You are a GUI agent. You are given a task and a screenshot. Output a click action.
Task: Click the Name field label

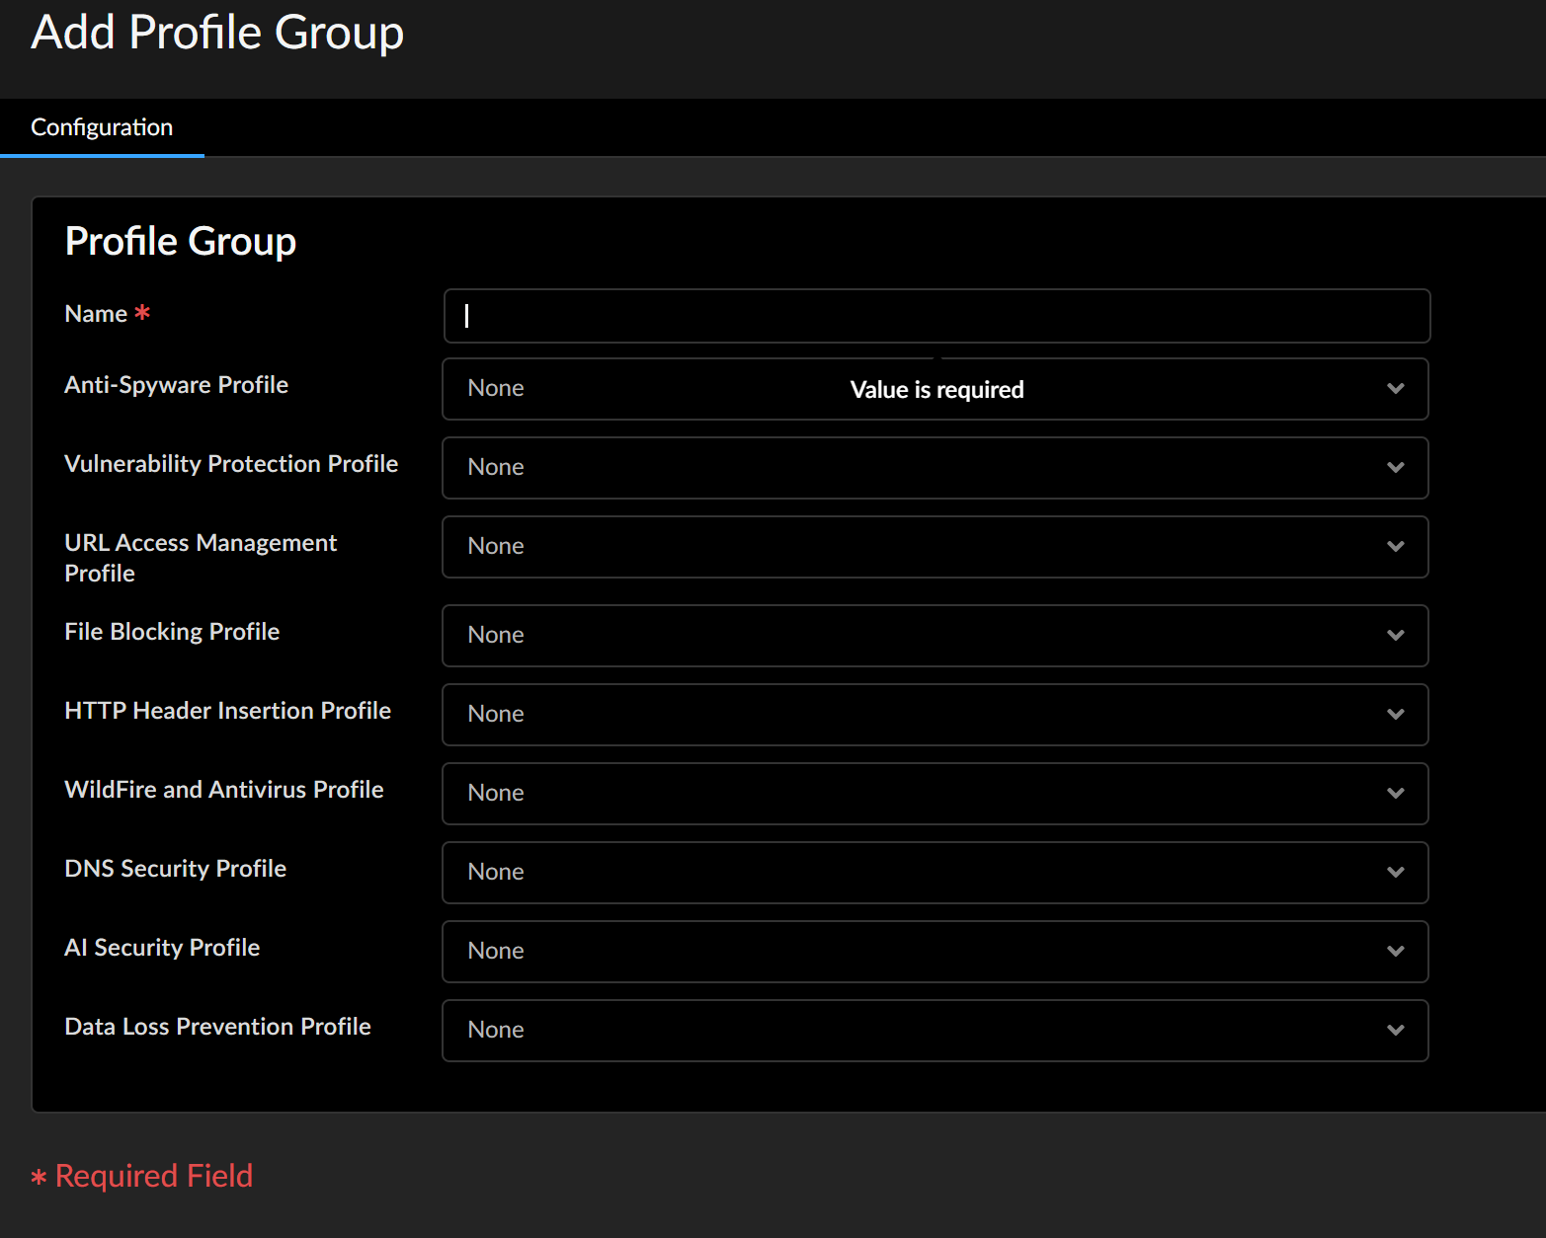[96, 314]
